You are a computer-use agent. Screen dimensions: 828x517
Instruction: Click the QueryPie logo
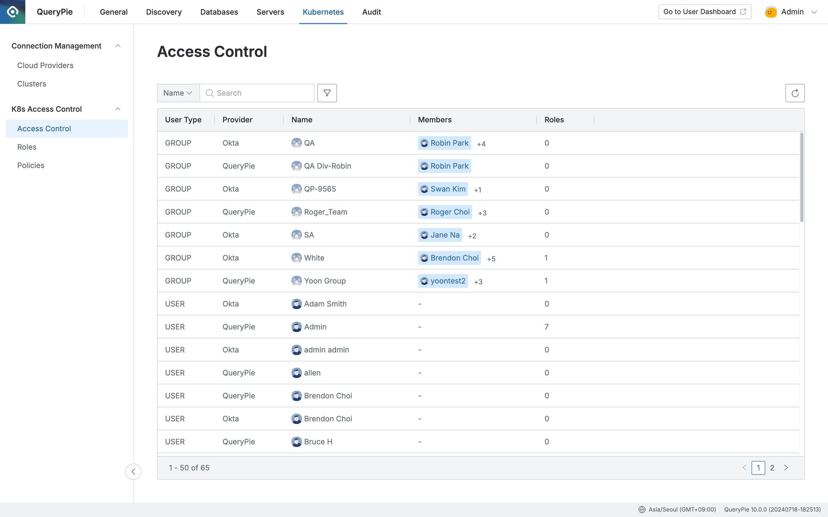pos(13,11)
